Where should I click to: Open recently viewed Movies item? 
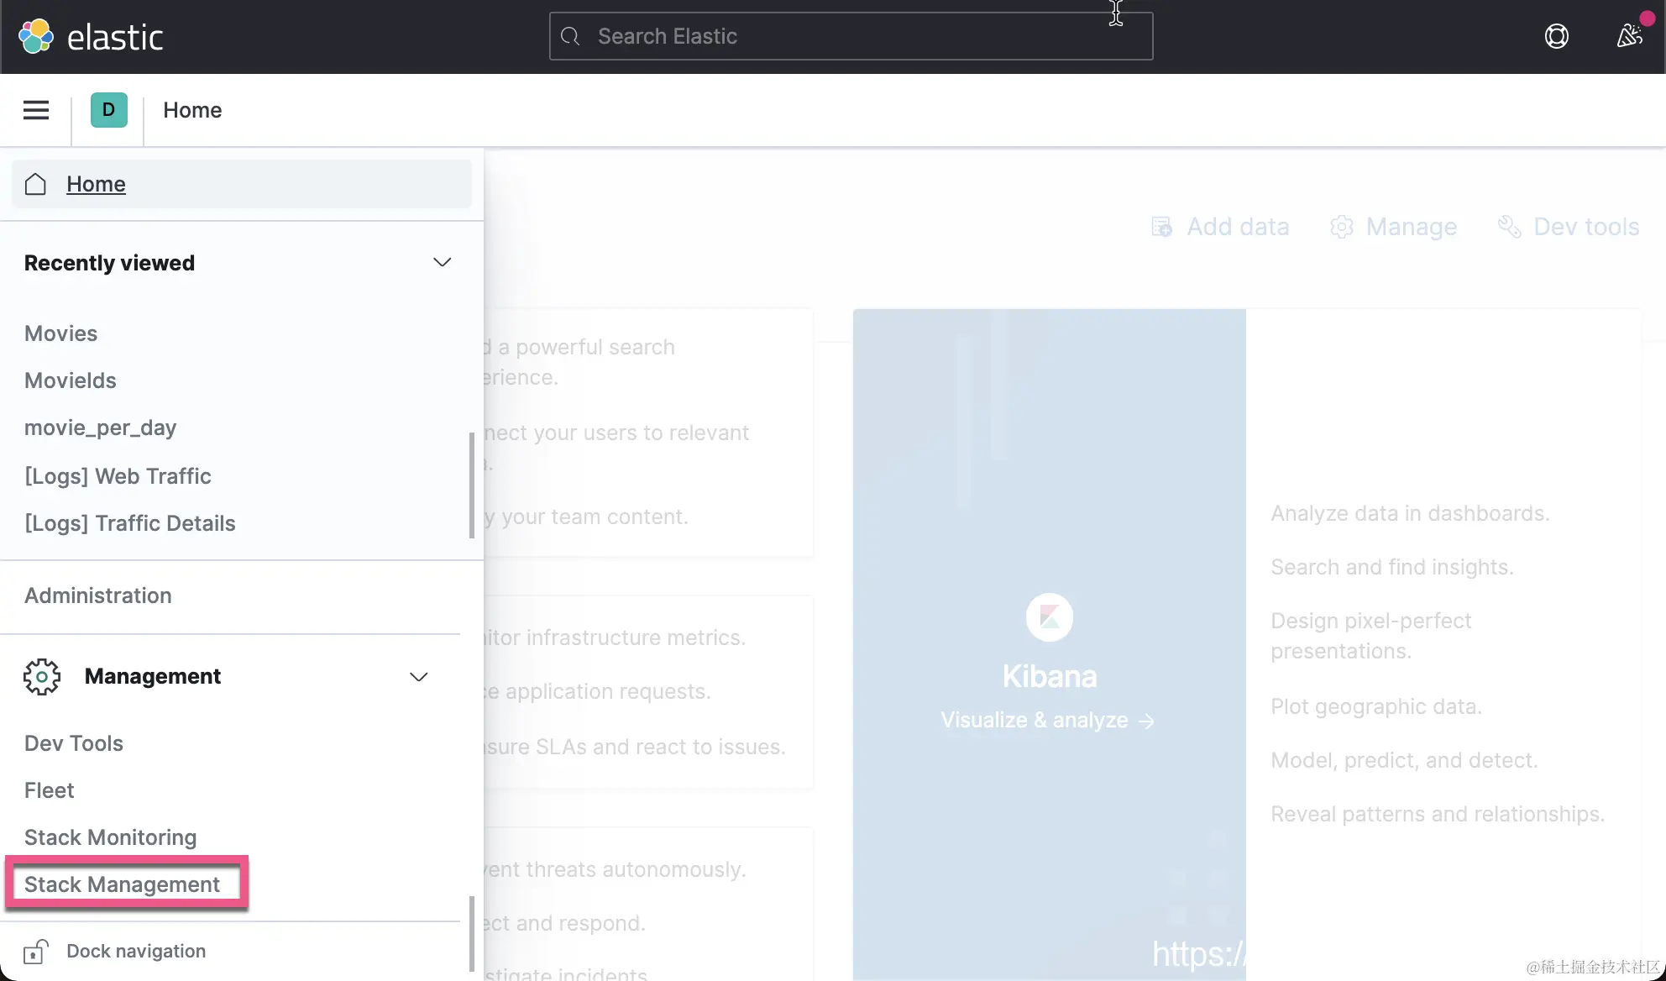[x=60, y=333]
